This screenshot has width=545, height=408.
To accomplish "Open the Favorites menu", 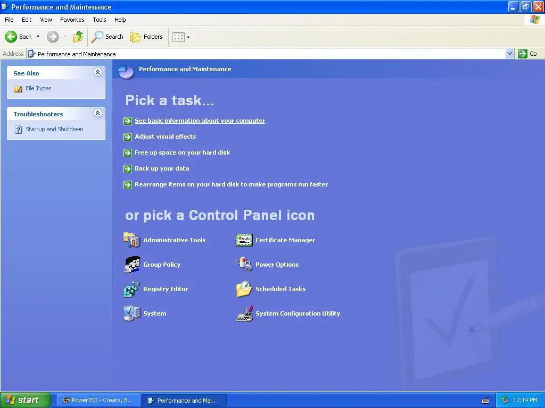I will pyautogui.click(x=72, y=20).
